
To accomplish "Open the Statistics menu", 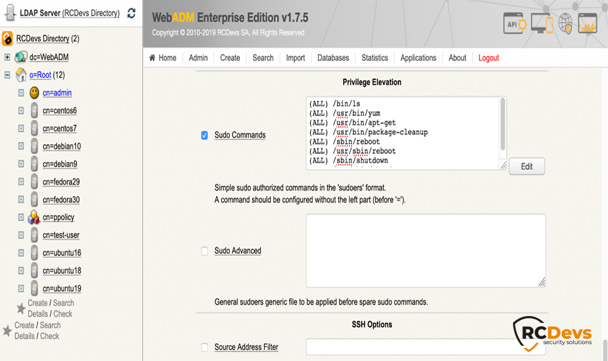I will (x=374, y=58).
